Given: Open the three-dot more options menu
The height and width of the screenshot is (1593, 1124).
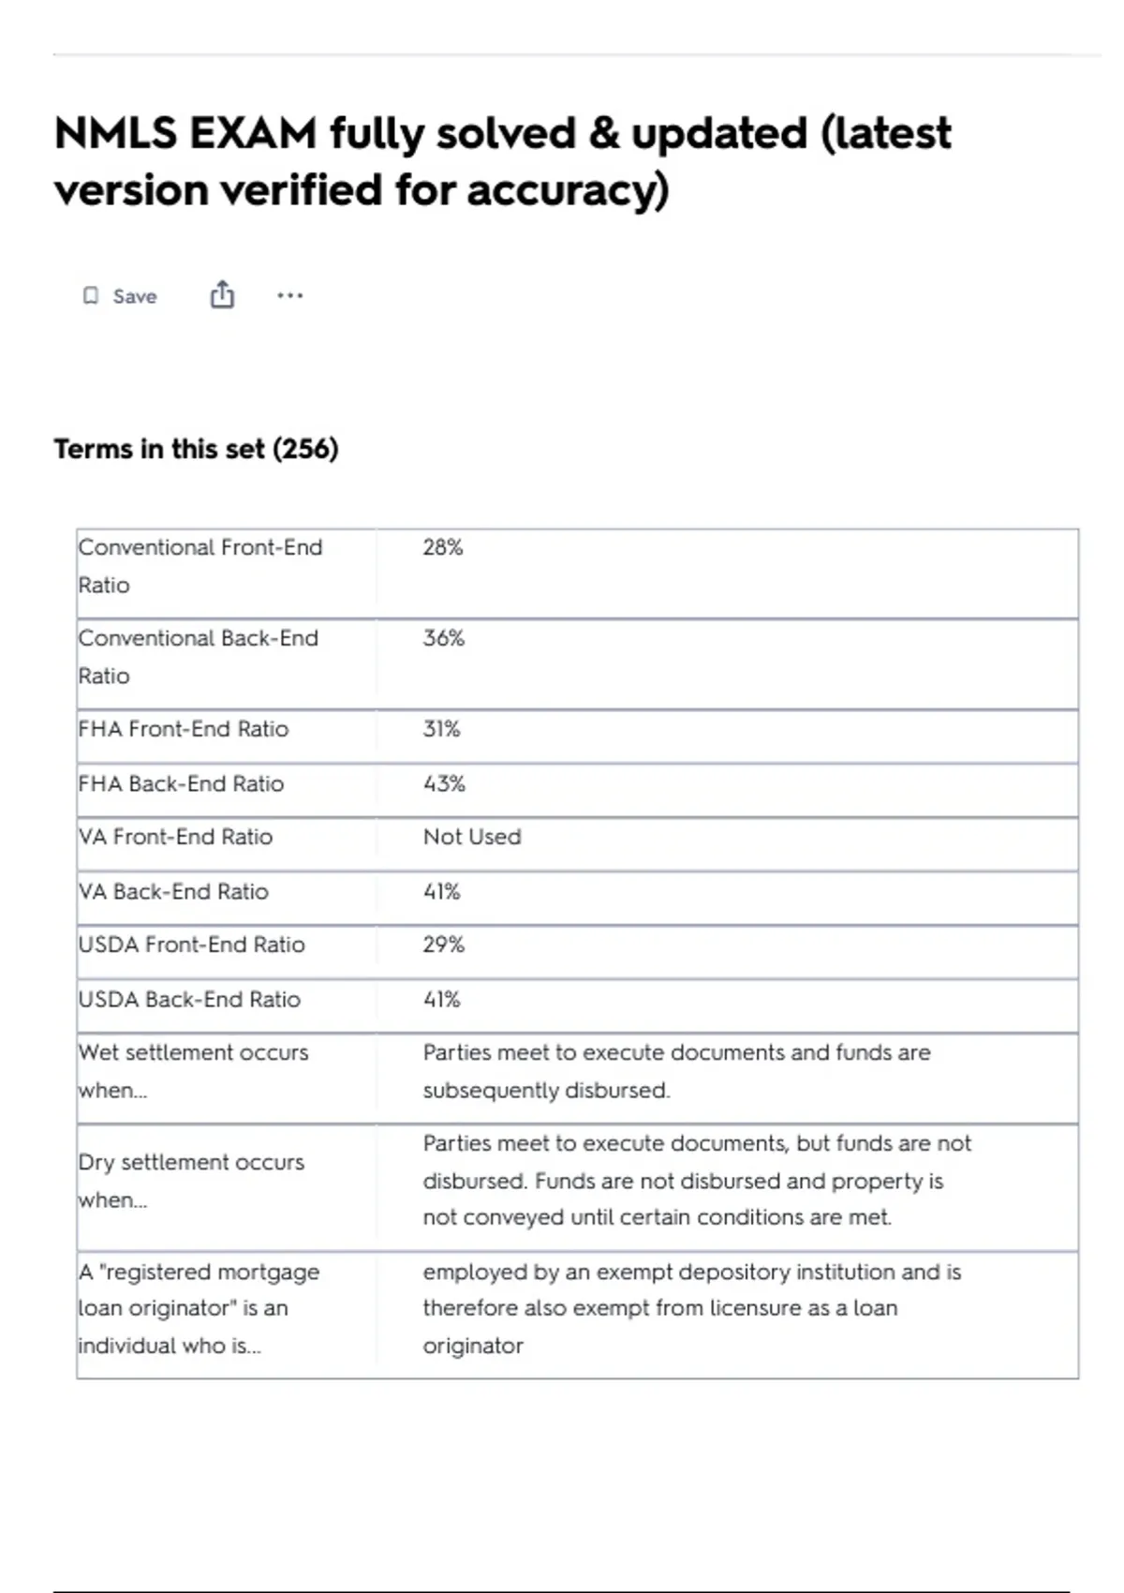Looking at the screenshot, I should [290, 296].
